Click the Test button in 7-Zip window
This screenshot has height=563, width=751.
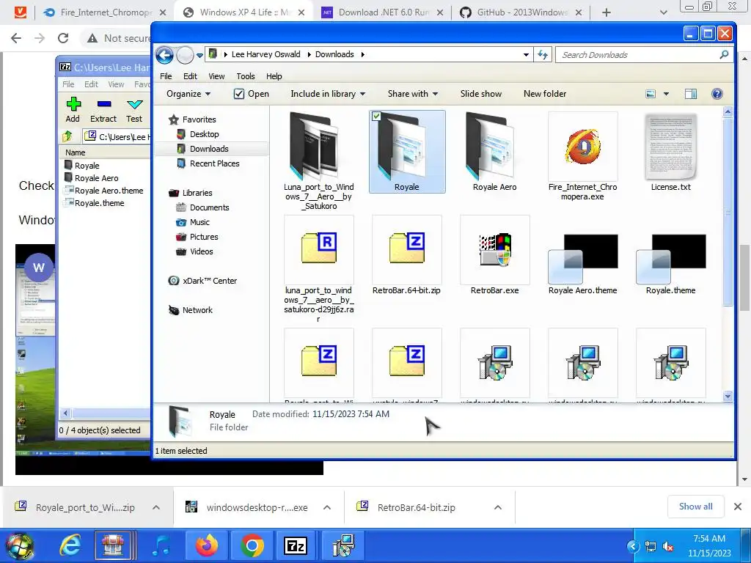point(134,110)
